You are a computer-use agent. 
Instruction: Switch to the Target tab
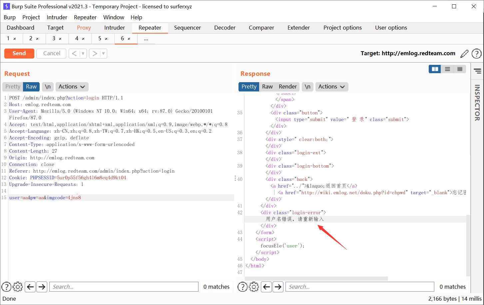click(55, 28)
